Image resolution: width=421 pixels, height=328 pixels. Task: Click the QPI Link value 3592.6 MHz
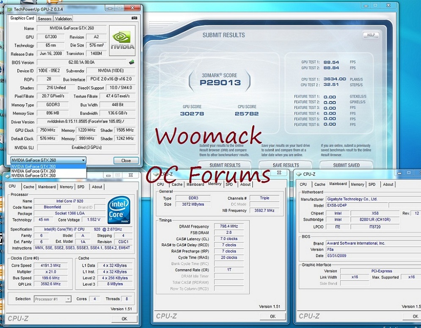pos(51,284)
